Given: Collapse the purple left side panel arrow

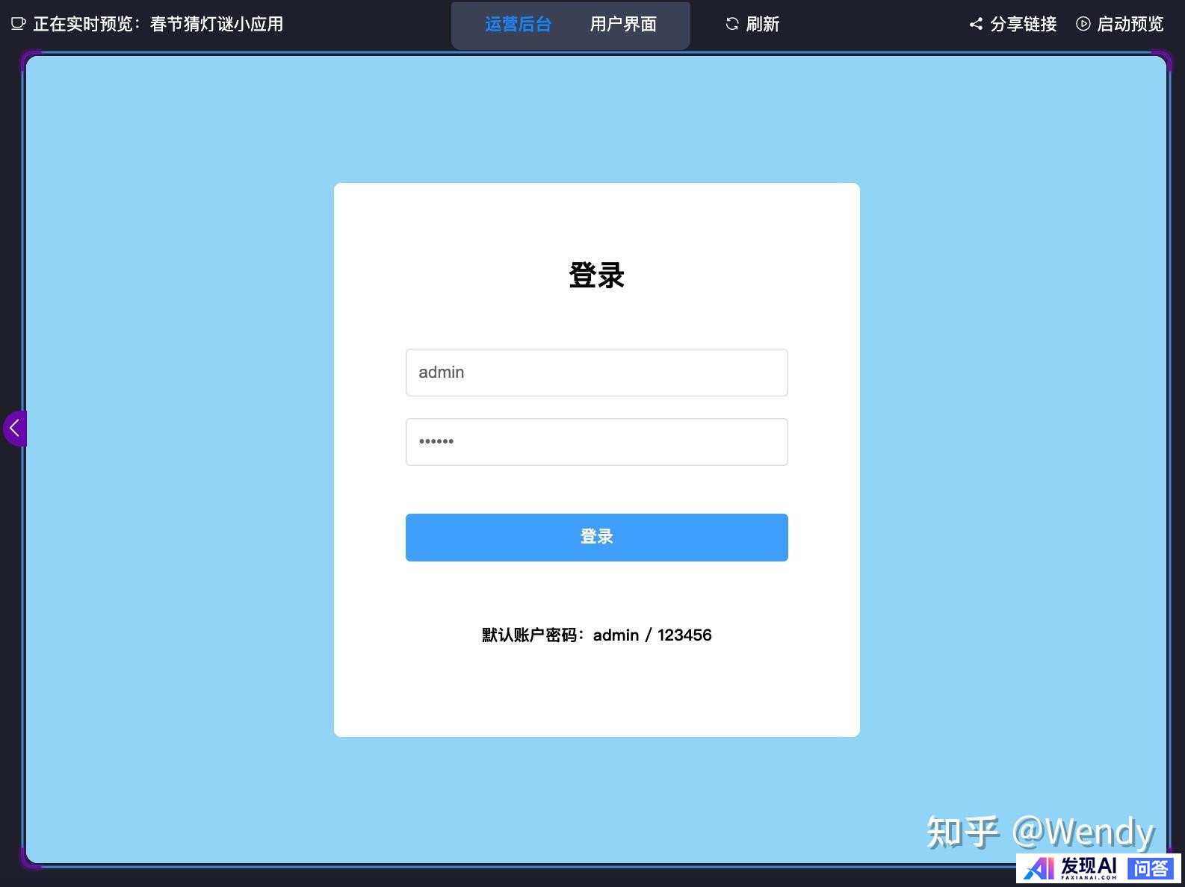Looking at the screenshot, I should 14,429.
